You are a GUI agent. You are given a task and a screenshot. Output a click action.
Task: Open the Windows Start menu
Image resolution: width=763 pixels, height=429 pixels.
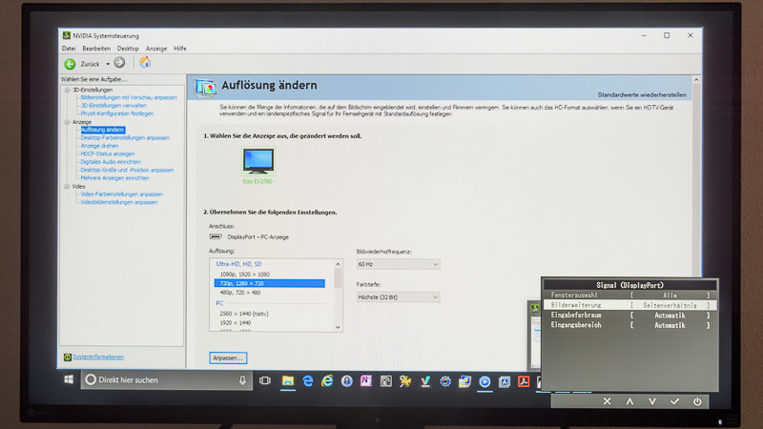coord(69,379)
